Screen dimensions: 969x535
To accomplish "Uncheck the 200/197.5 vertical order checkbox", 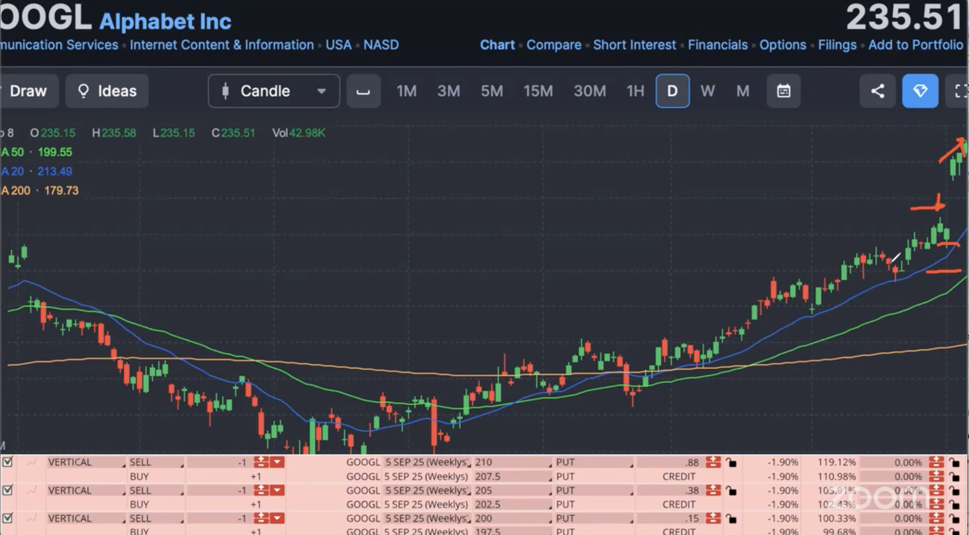I will [8, 518].
